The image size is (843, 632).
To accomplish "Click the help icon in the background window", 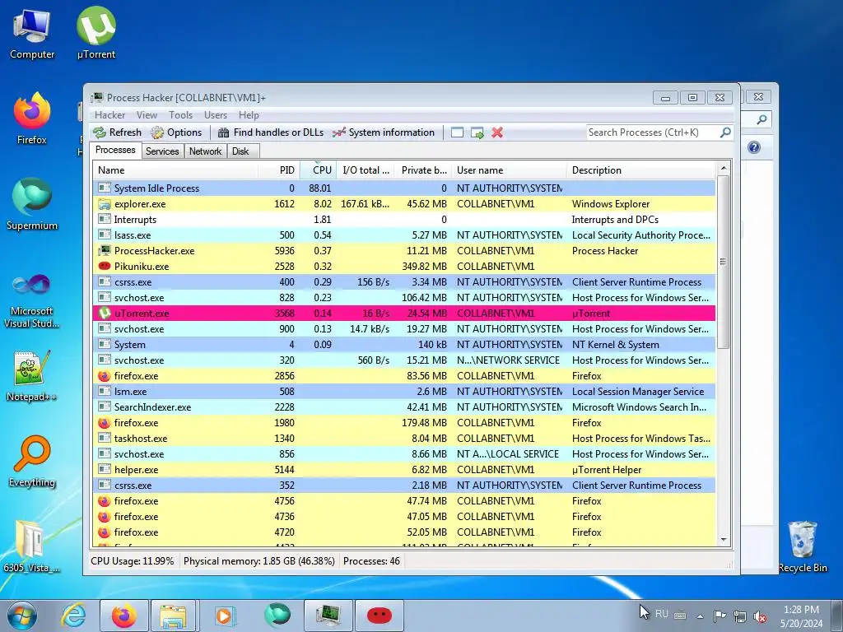I will tap(754, 147).
